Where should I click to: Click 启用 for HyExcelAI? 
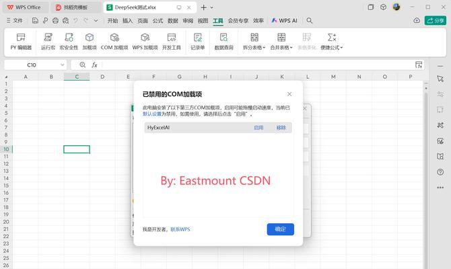(258, 128)
